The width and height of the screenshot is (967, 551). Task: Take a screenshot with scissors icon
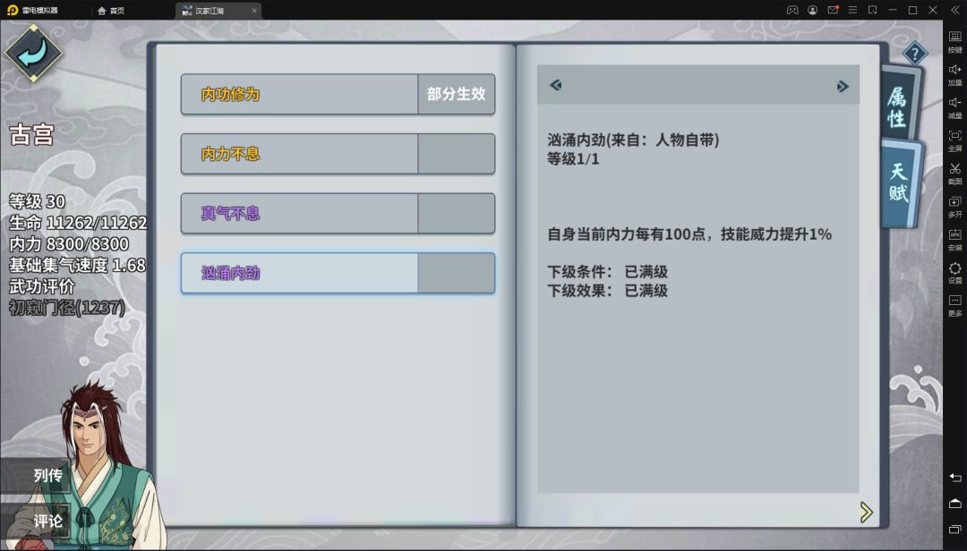(x=954, y=174)
